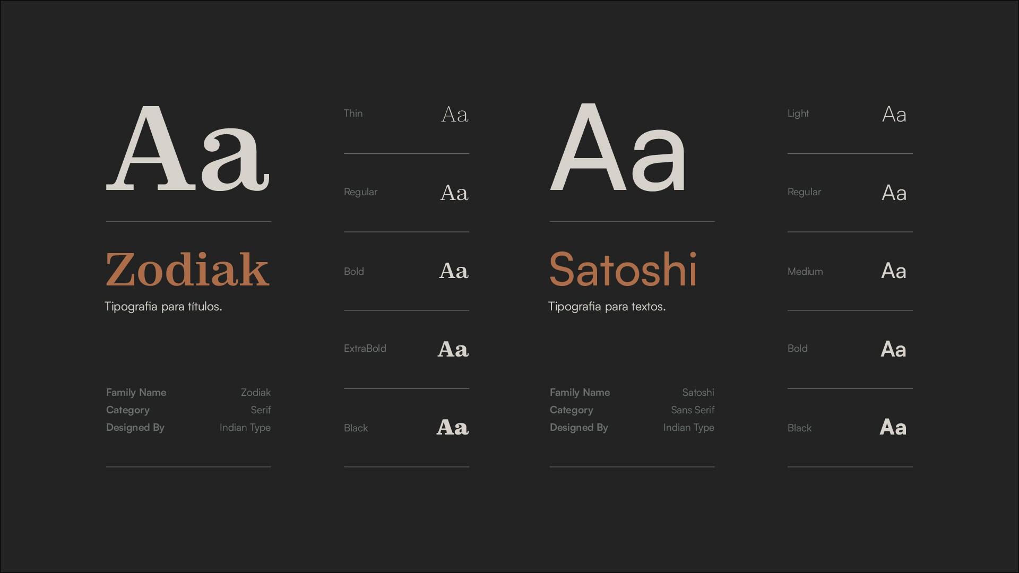Click the 'Sans Serif' category value

[x=692, y=410]
